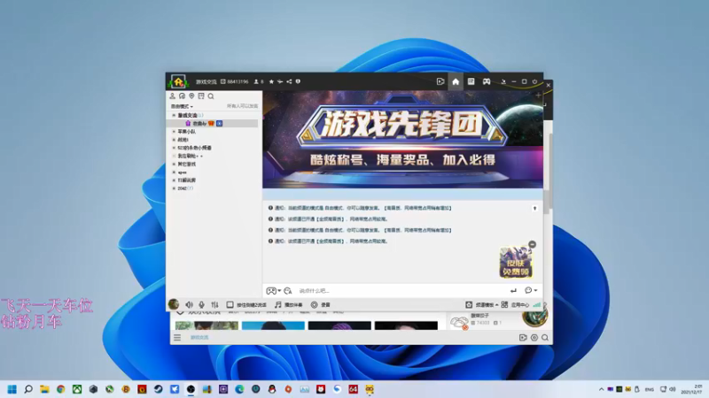Click the green signal strength icon

[x=537, y=304]
